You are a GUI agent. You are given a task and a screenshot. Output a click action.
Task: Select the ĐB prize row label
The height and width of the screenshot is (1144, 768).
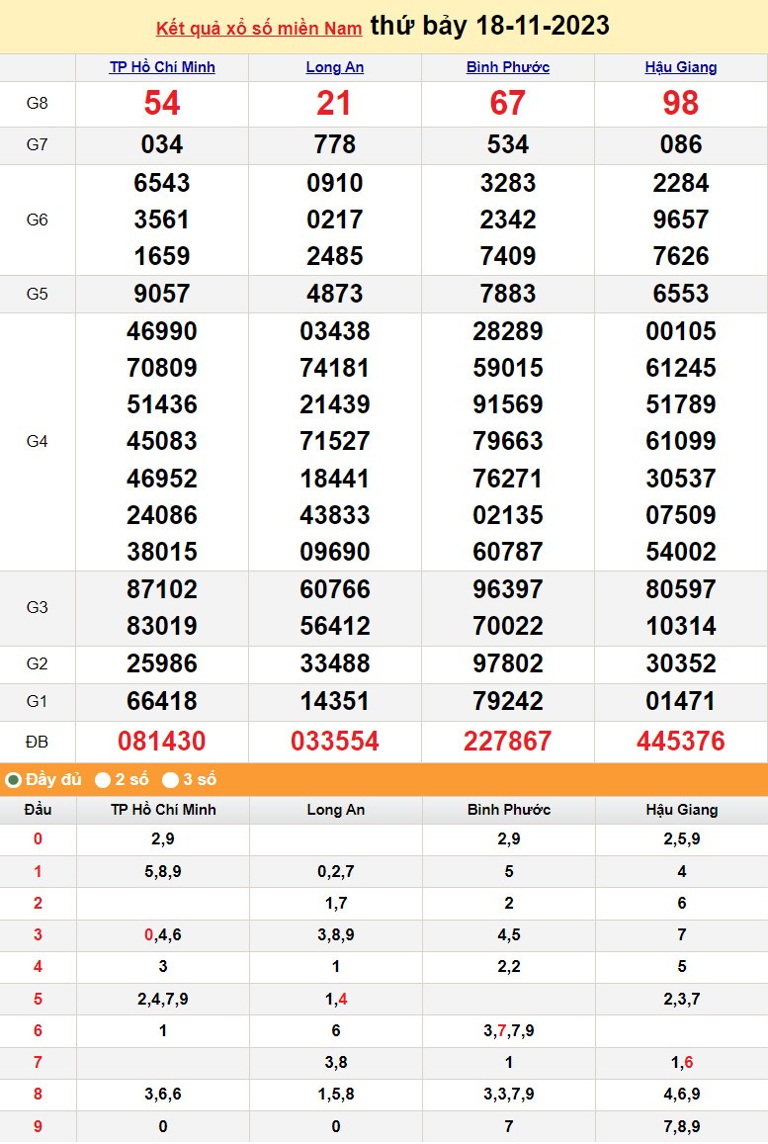pyautogui.click(x=38, y=742)
